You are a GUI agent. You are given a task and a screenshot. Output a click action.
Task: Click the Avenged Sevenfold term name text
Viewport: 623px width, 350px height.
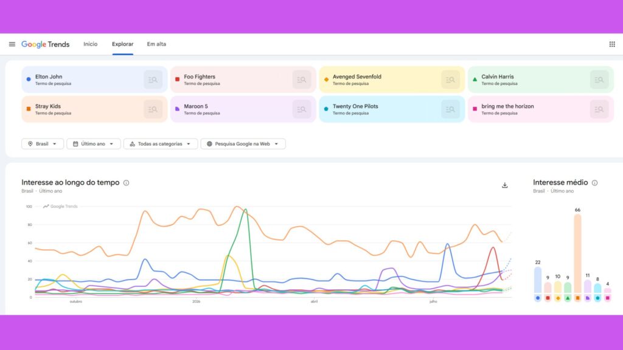point(357,77)
